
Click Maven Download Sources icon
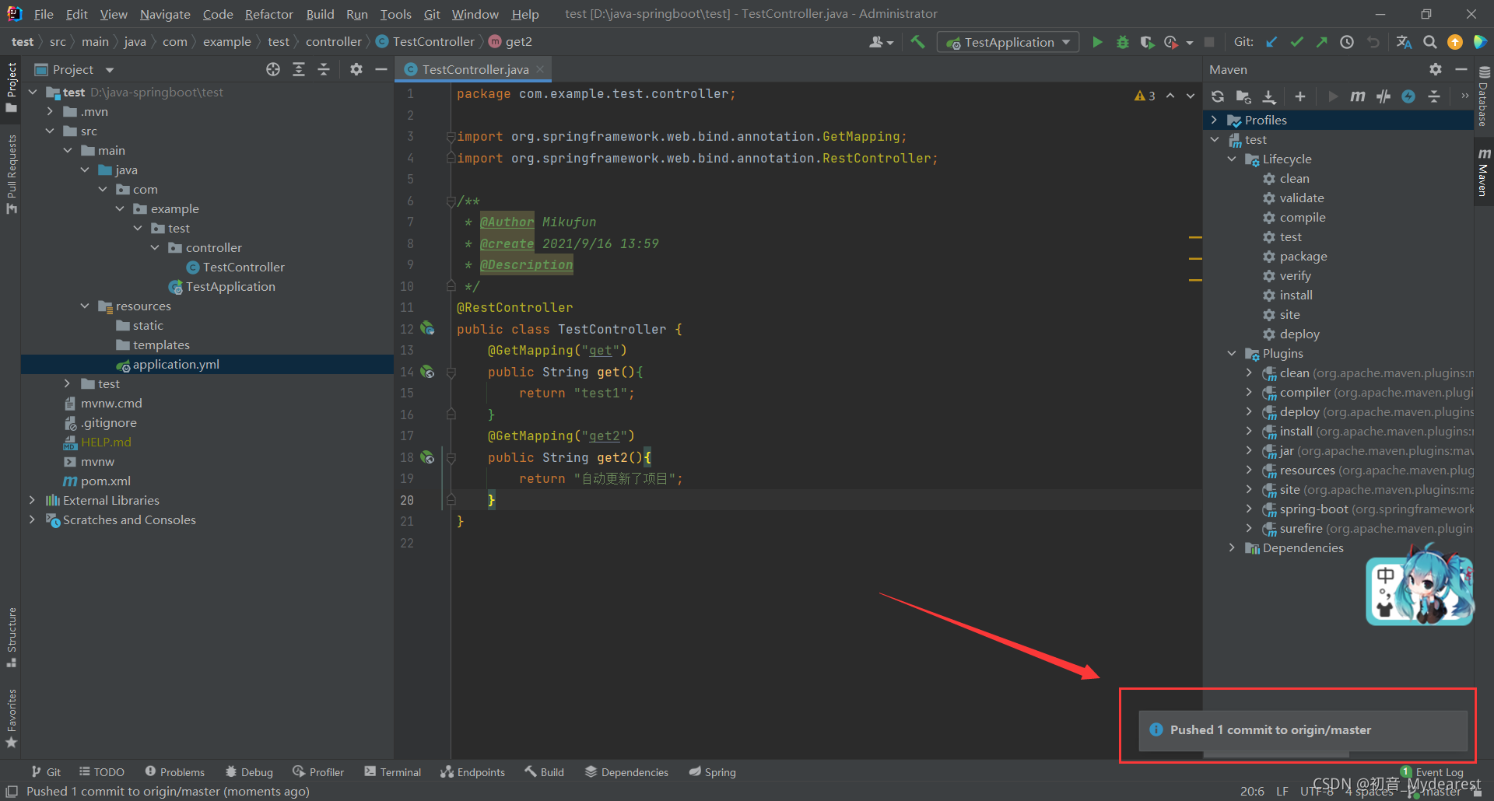click(1269, 96)
